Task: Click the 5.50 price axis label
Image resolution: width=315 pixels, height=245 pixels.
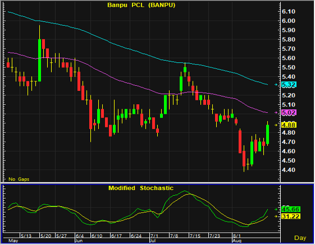Action: [x=289, y=67]
